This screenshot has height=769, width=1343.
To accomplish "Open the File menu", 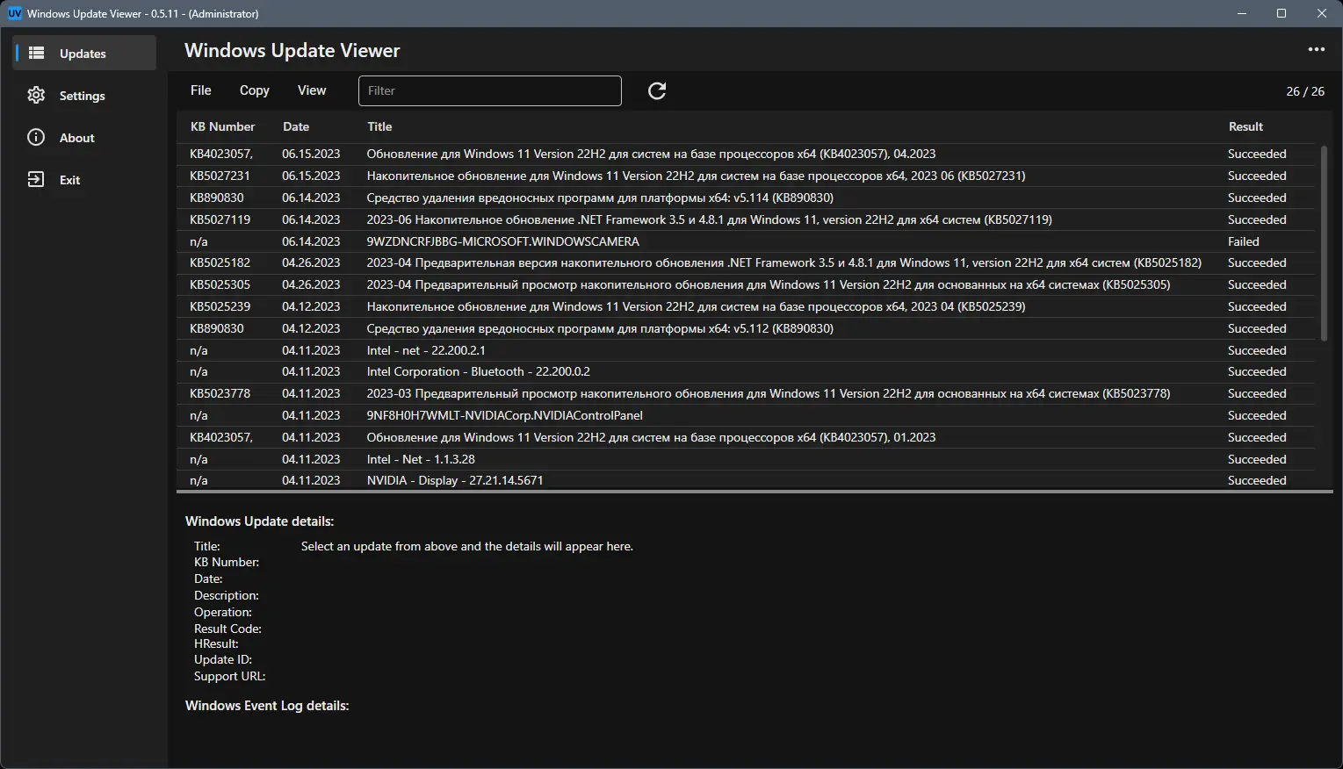I will coord(201,90).
